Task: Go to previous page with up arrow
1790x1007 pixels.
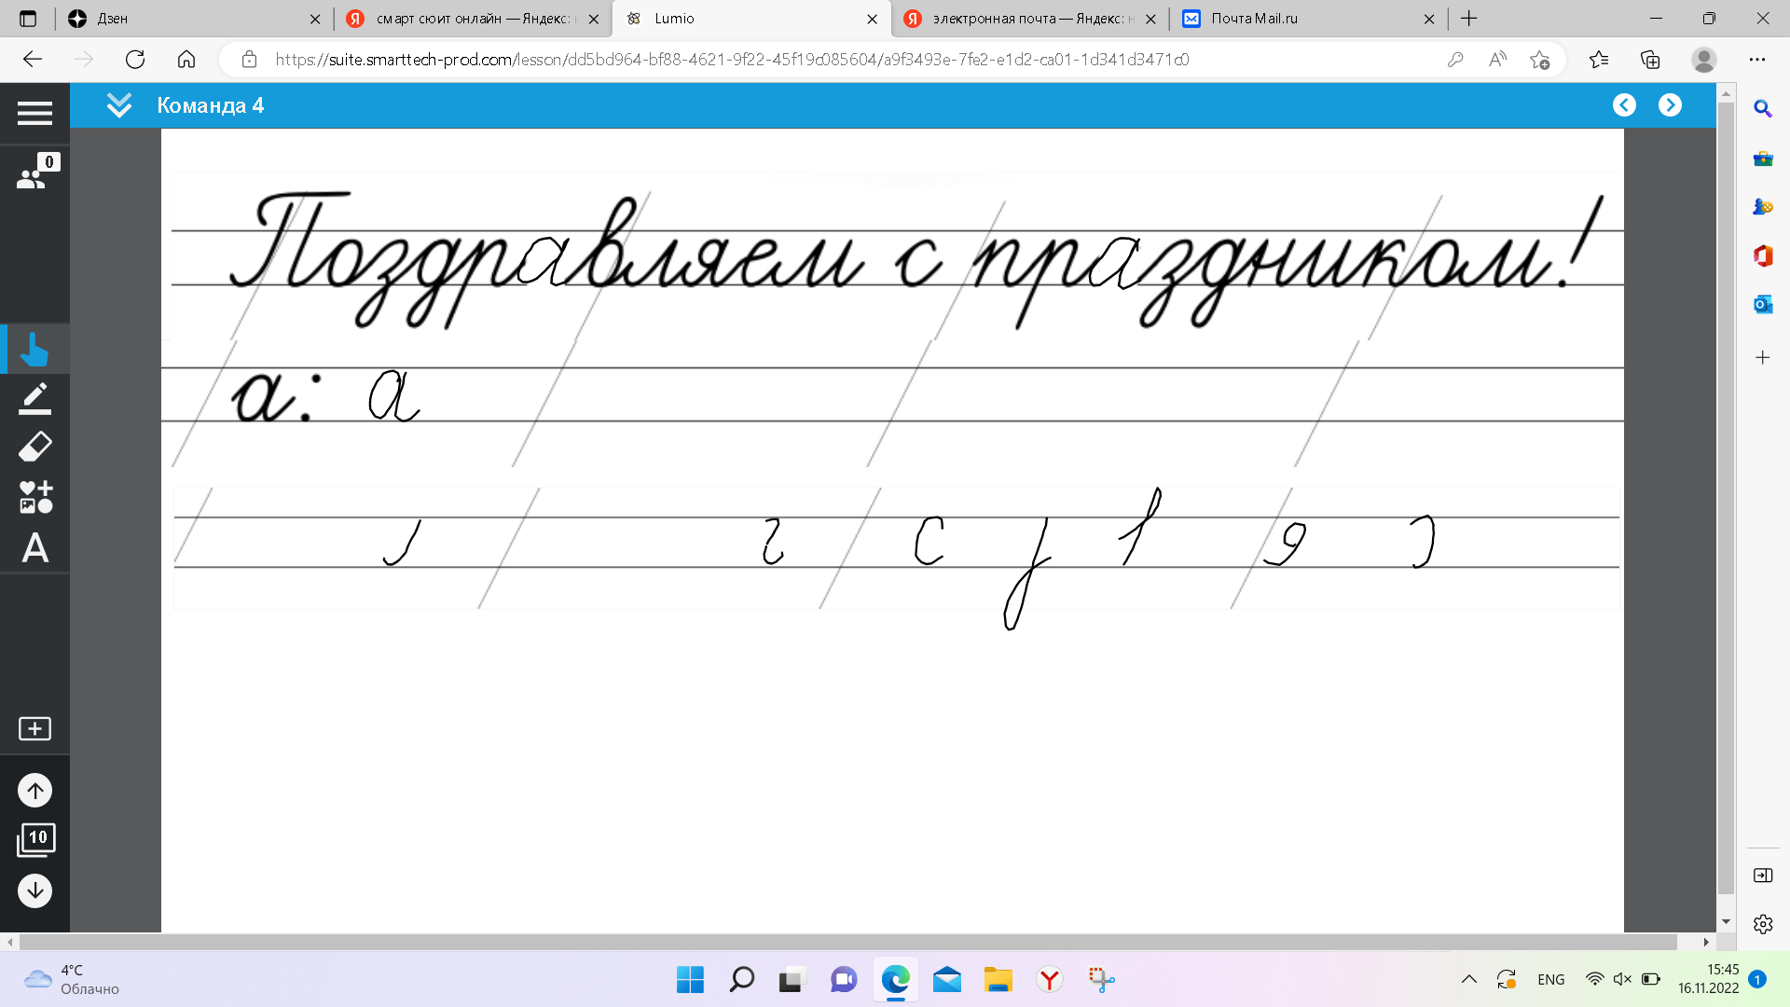Action: click(34, 791)
